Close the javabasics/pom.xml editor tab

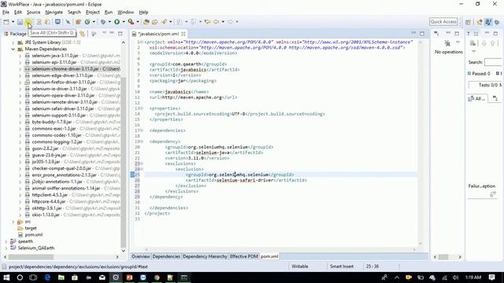183,34
